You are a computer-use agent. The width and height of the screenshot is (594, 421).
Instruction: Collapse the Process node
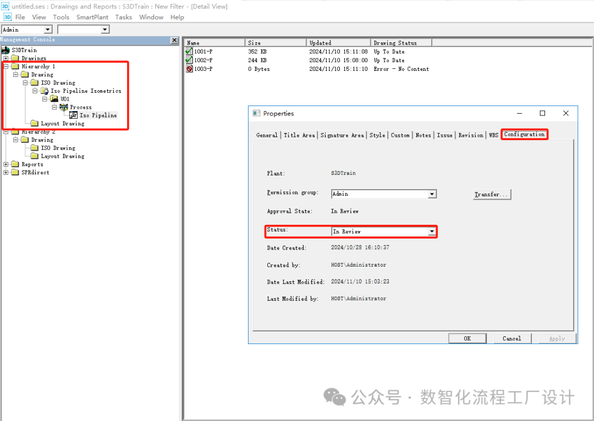point(54,107)
